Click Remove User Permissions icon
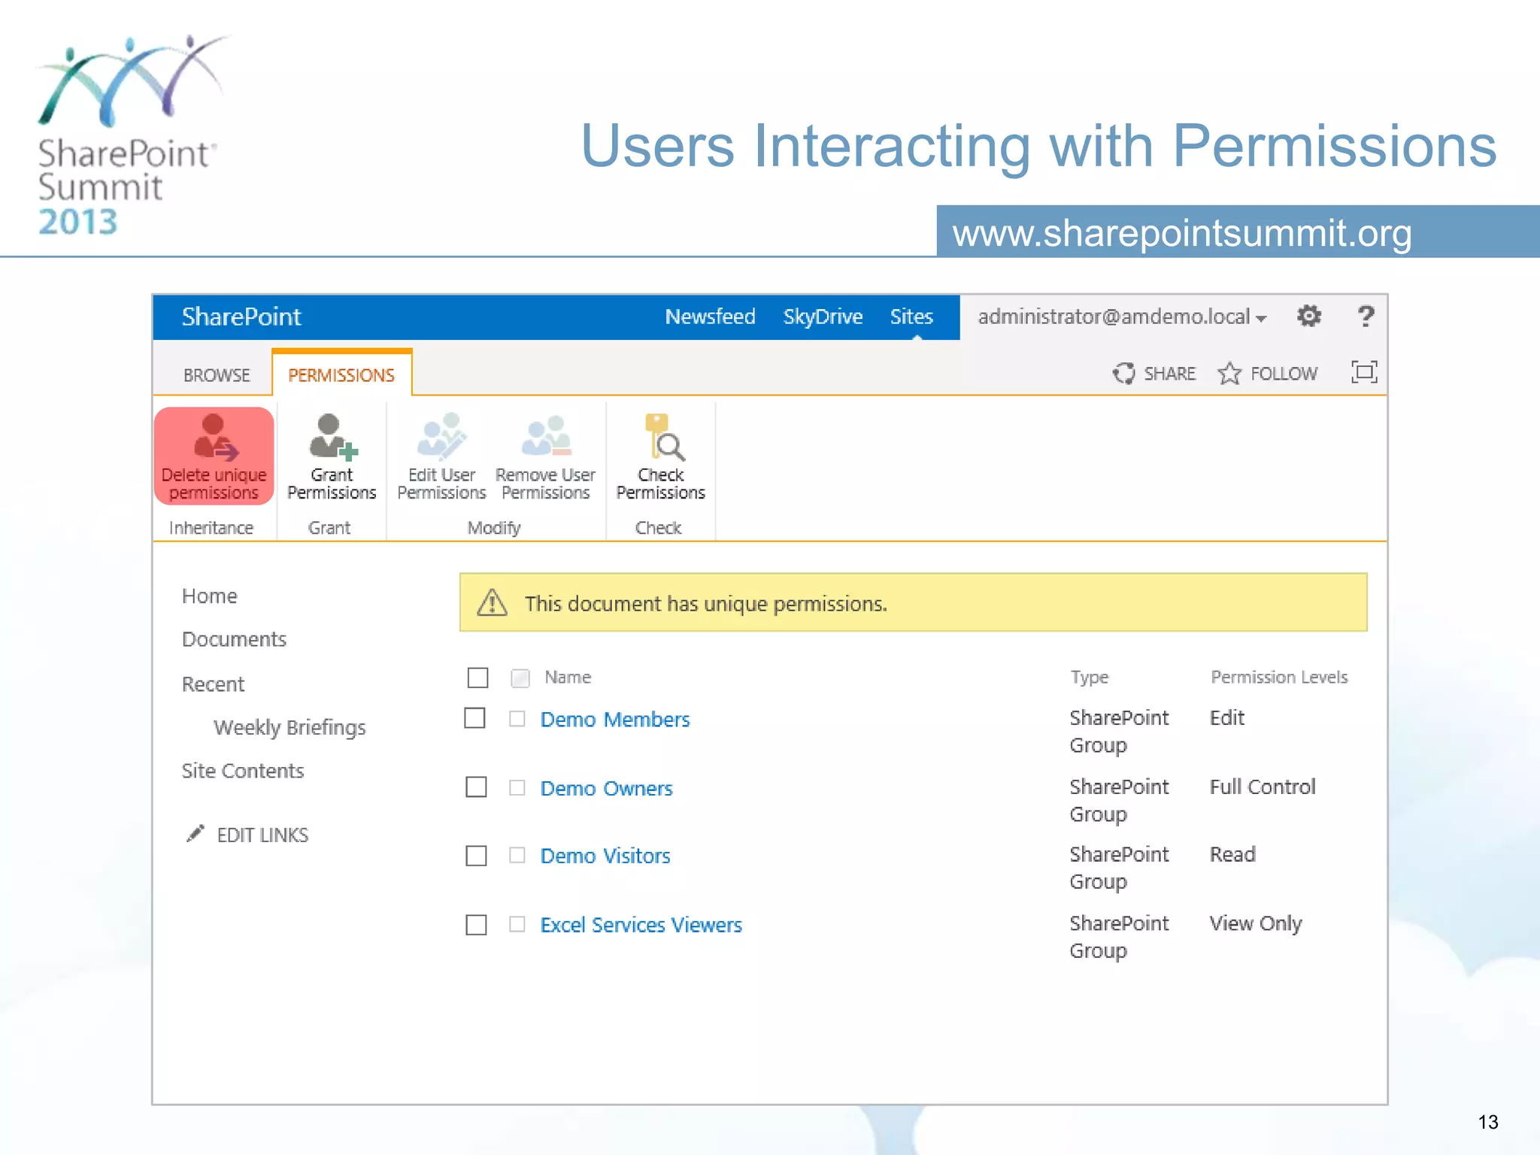 (x=547, y=436)
